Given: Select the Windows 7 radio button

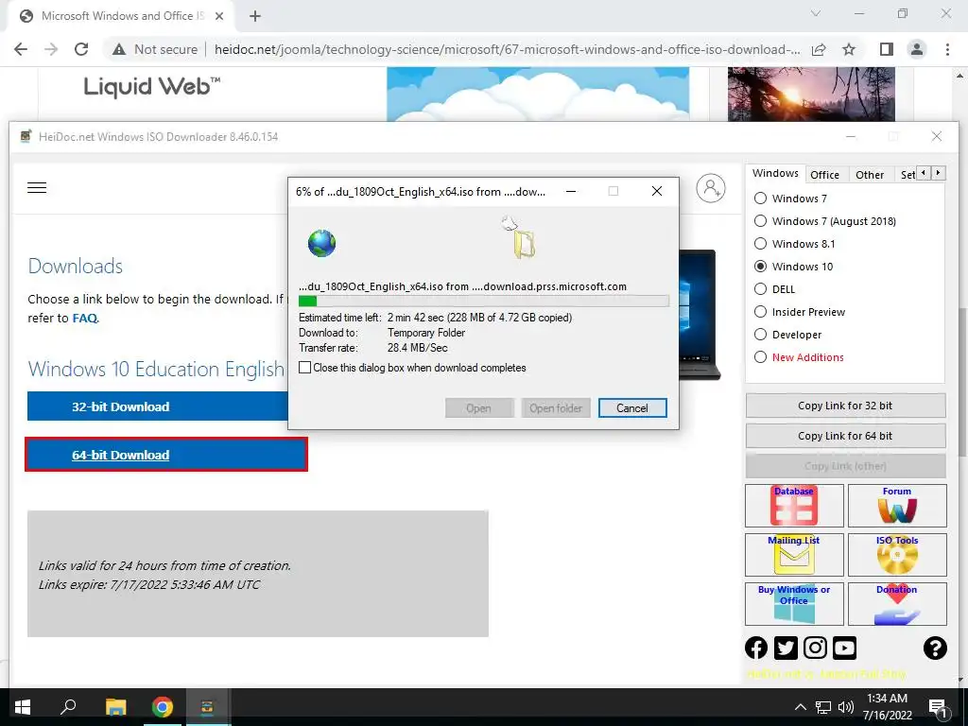Looking at the screenshot, I should tap(761, 199).
